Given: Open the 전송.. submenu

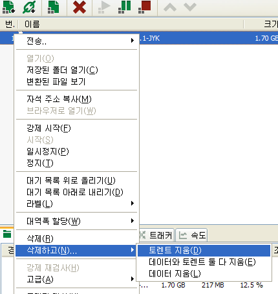Looking at the screenshot, I should click(76, 41).
